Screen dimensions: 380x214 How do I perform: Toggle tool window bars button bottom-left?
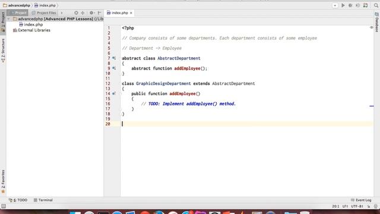point(4,206)
